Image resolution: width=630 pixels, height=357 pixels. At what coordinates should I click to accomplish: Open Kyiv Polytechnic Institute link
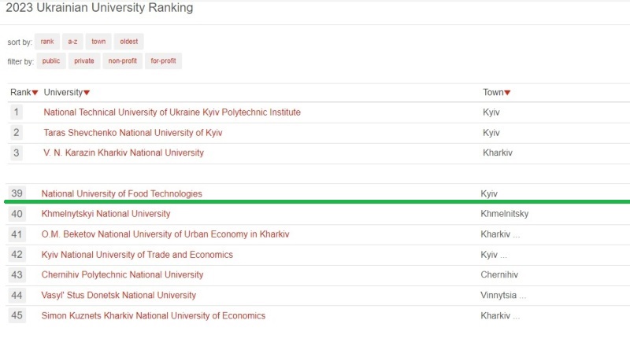coord(172,112)
